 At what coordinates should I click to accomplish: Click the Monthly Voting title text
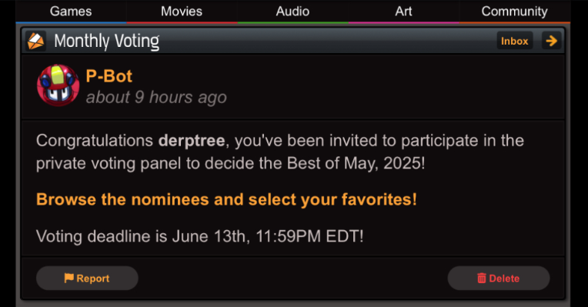pos(106,42)
